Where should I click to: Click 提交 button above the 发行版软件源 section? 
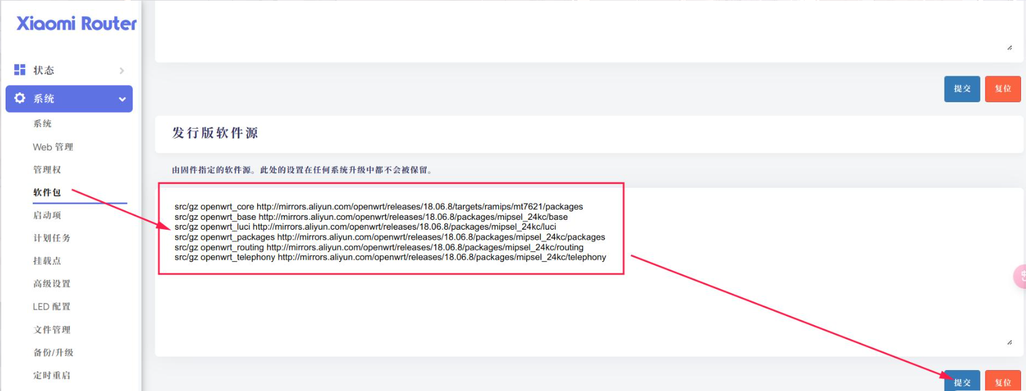962,89
